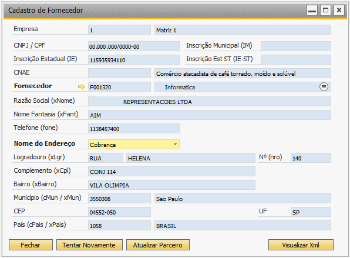Select the Razão Social field
The width and height of the screenshot is (350, 258).
[x=210, y=102]
